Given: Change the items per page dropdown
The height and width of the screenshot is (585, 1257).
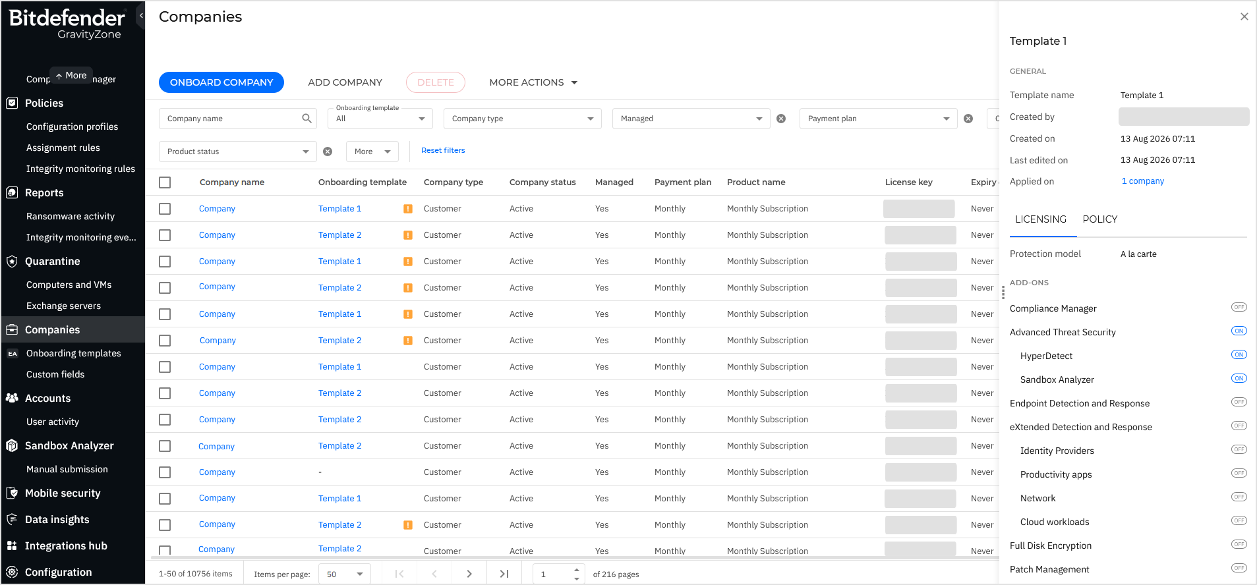Looking at the screenshot, I should (x=345, y=574).
